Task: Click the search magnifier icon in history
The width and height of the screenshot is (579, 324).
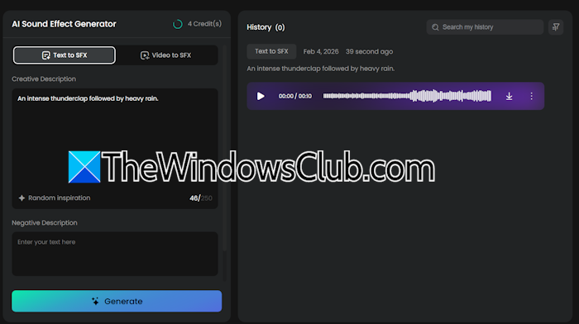Action: pyautogui.click(x=435, y=27)
